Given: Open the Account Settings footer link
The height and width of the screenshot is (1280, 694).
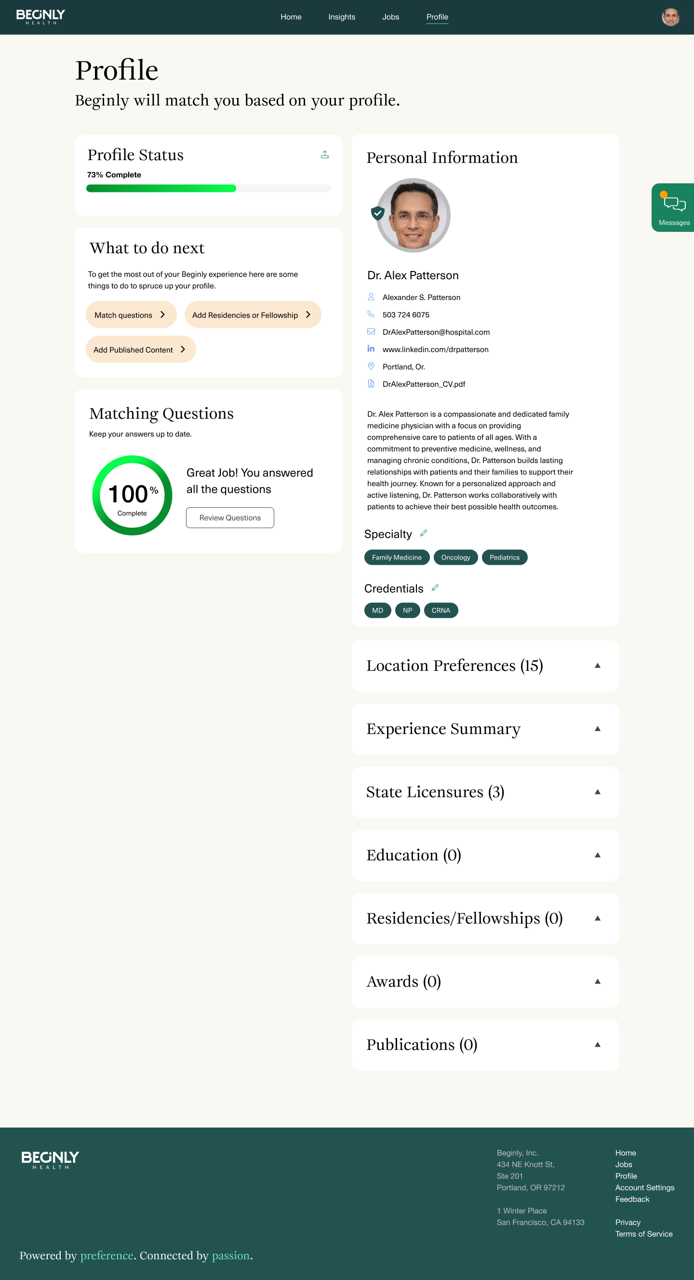Looking at the screenshot, I should pos(644,1187).
